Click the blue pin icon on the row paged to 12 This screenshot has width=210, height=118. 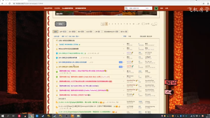coord(57,58)
